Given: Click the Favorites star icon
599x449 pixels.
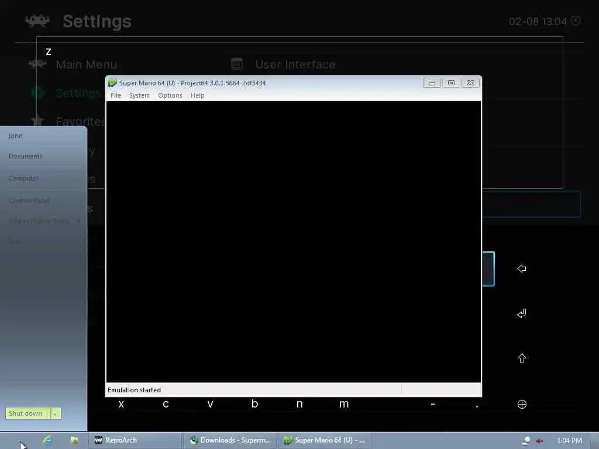Looking at the screenshot, I should click(x=37, y=121).
